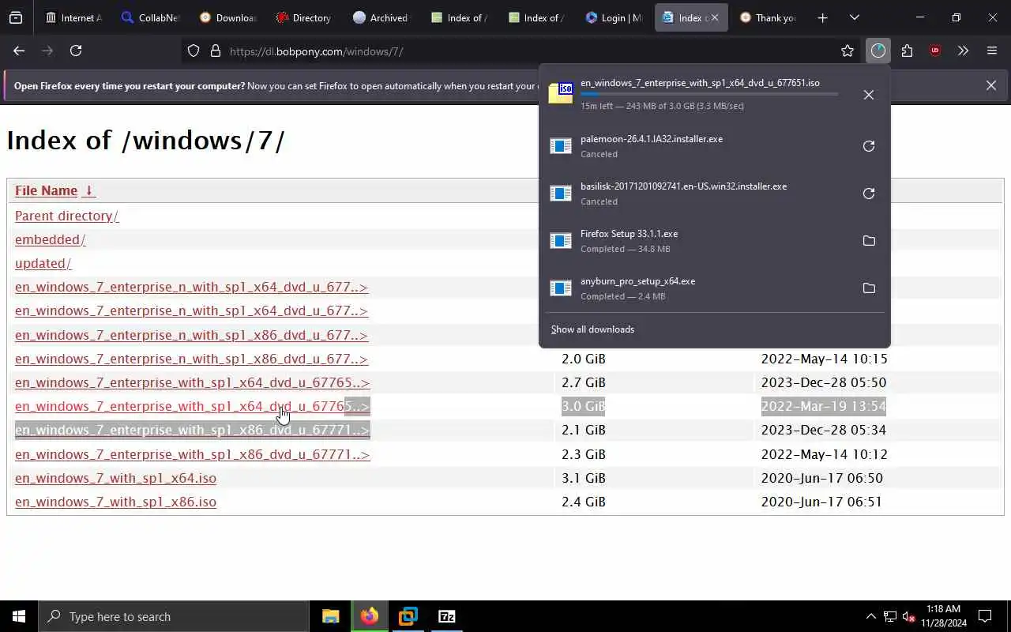Open the taskbar app next to Firefox
Viewport: 1011px width, 632px height.
pyautogui.click(x=408, y=616)
